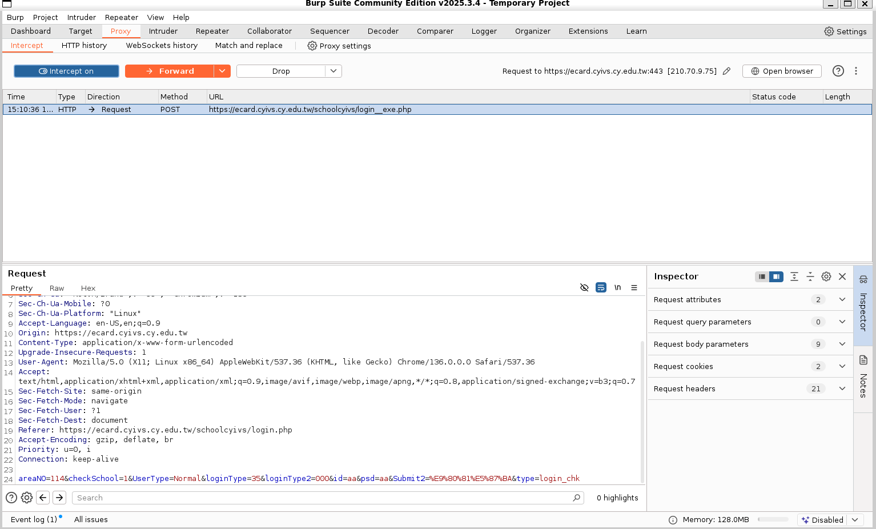Image resolution: width=876 pixels, height=529 pixels.
Task: Switch Inspector to the right-side layout icon
Action: tap(776, 276)
